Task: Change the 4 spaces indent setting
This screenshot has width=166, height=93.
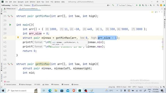Action: (x=140, y=87)
